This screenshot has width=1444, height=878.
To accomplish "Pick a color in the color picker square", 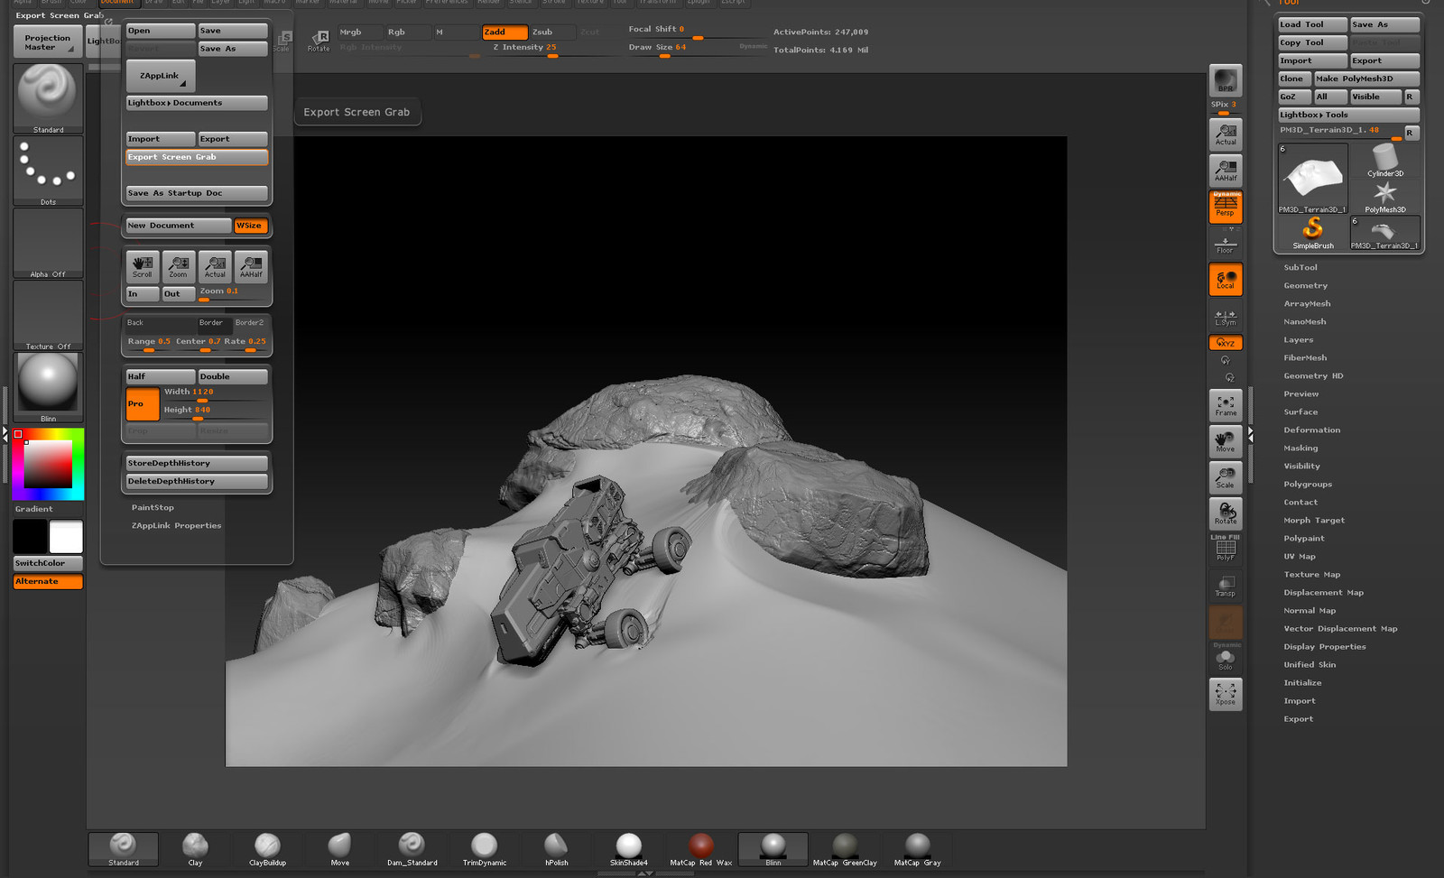I will pos(48,465).
